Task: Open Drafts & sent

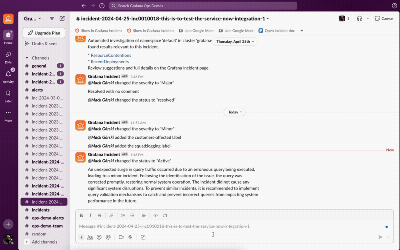Action: tap(44, 44)
